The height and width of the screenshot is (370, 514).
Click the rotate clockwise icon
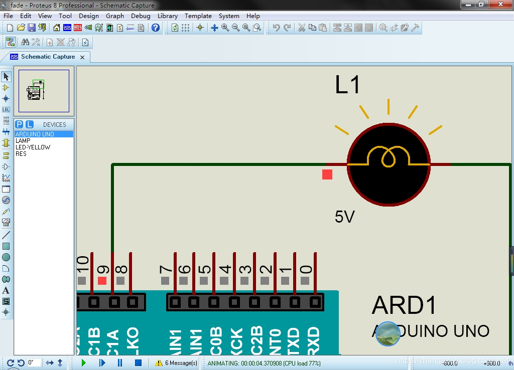click(10, 363)
